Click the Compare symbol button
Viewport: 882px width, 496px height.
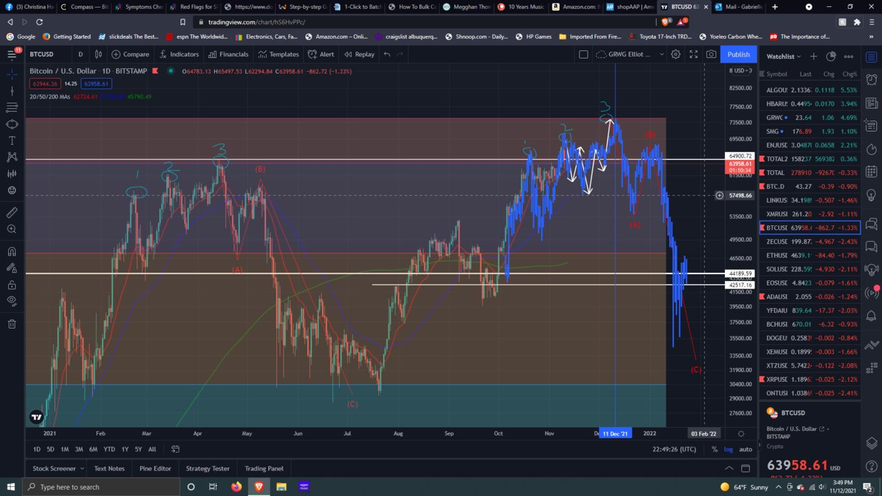click(130, 54)
